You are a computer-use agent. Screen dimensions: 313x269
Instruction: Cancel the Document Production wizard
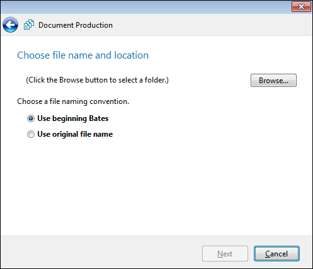[x=276, y=254]
